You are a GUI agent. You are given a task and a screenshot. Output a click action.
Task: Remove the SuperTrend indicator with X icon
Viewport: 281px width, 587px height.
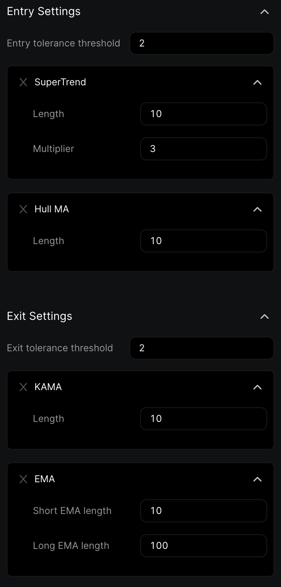23,82
